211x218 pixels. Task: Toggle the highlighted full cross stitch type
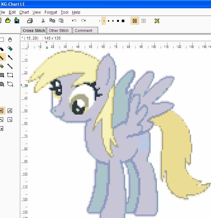click(2, 111)
